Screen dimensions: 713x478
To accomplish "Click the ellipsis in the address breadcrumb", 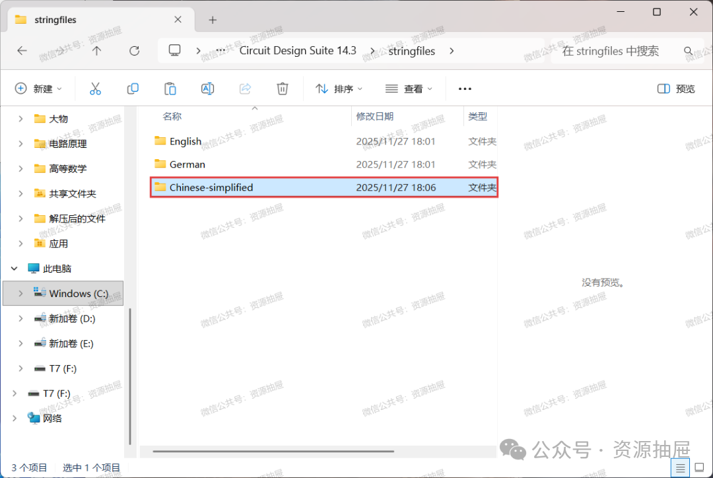I will (221, 50).
